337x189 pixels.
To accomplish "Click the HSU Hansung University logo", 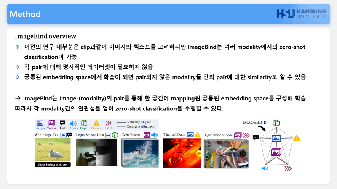I will coord(301,14).
